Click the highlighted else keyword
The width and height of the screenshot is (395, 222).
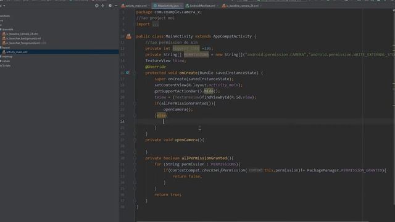161,115
